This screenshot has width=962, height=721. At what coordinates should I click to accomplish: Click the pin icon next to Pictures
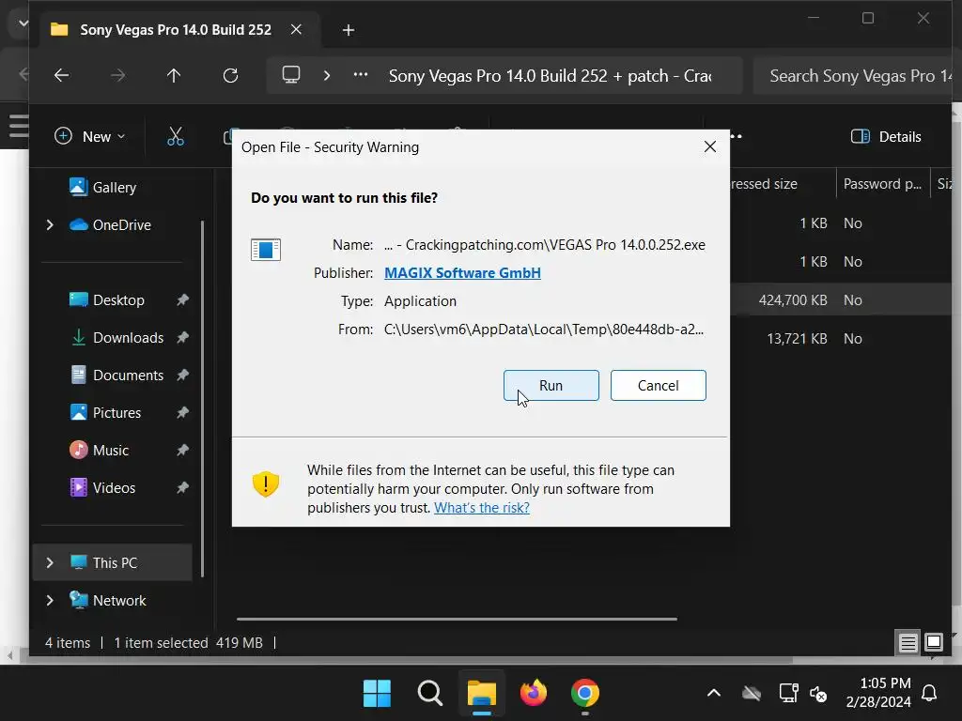182,413
